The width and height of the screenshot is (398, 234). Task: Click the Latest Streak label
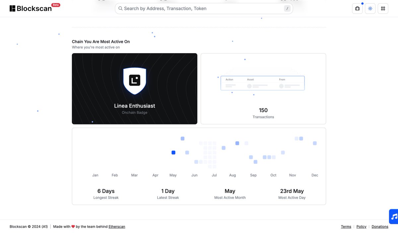(x=168, y=198)
